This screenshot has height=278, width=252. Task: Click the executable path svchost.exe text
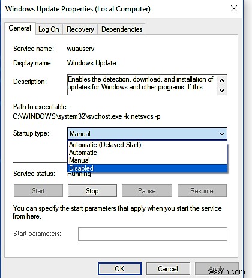pyautogui.click(x=86, y=116)
